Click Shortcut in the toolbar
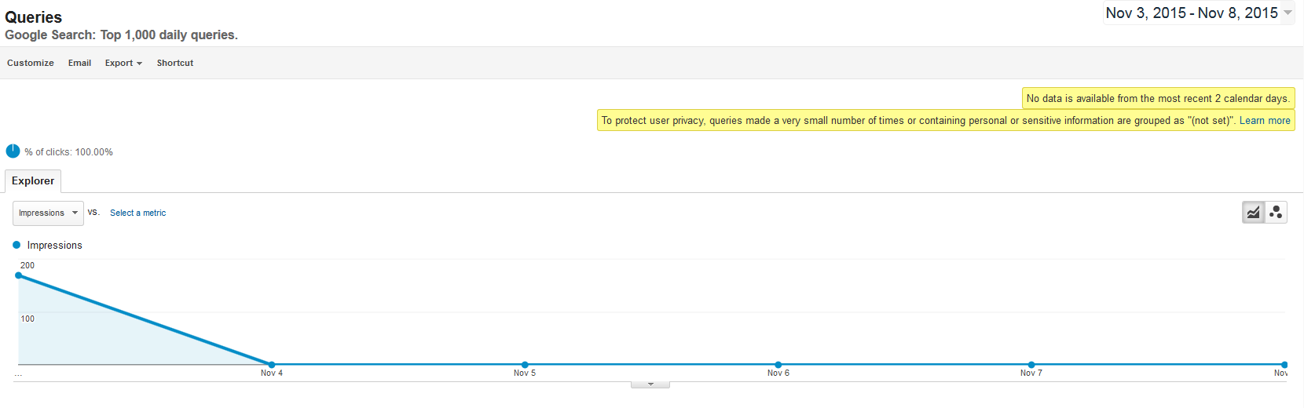Image resolution: width=1304 pixels, height=408 pixels. tap(175, 63)
